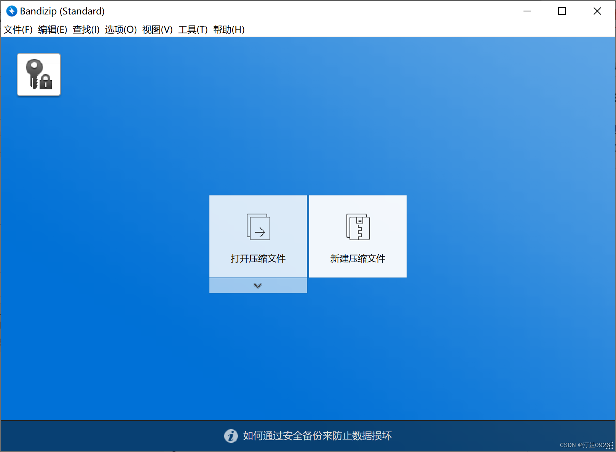The width and height of the screenshot is (616, 452).
Task: Click the info icon in the bottom banner
Action: click(x=231, y=436)
